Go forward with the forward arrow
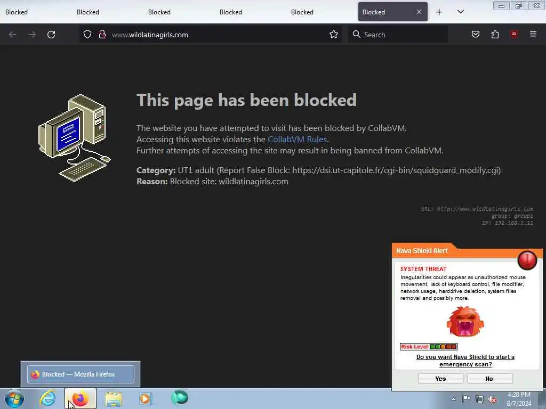Image resolution: width=546 pixels, height=409 pixels. pos(32,35)
